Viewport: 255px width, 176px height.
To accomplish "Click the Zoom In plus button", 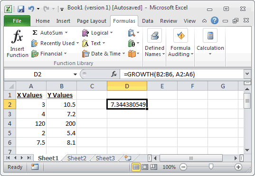I will 238,167.
